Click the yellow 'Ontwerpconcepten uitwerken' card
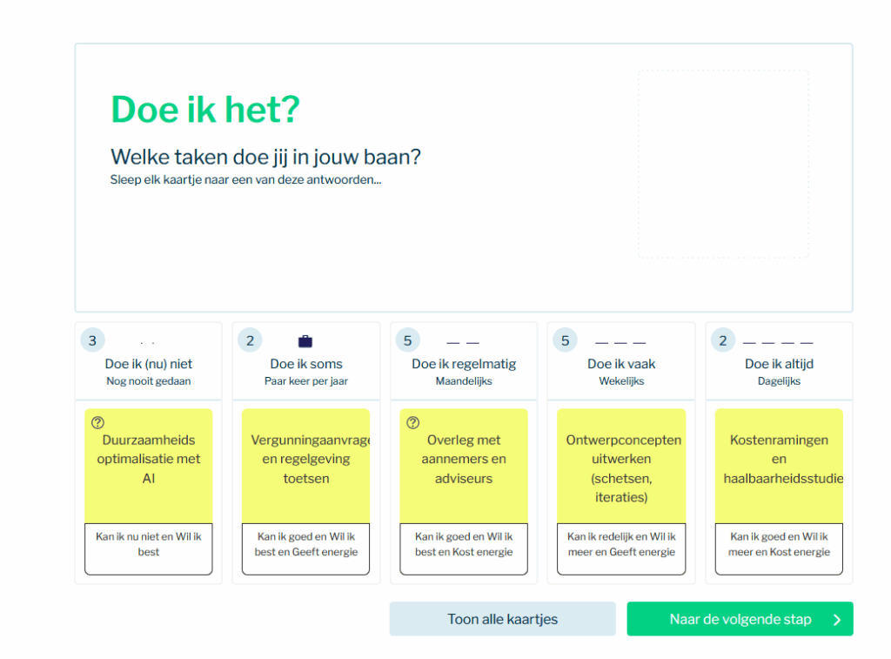Viewport: 891px width, 659px height. coord(621,465)
